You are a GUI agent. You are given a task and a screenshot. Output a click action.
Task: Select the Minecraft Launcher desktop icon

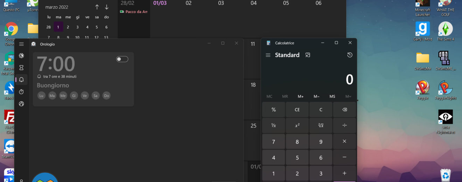click(x=422, y=8)
